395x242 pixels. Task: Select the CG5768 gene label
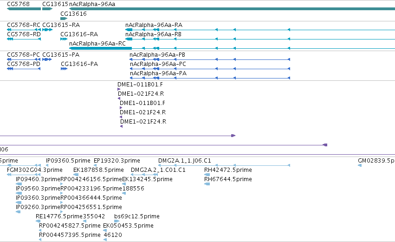pyautogui.click(x=19, y=4)
